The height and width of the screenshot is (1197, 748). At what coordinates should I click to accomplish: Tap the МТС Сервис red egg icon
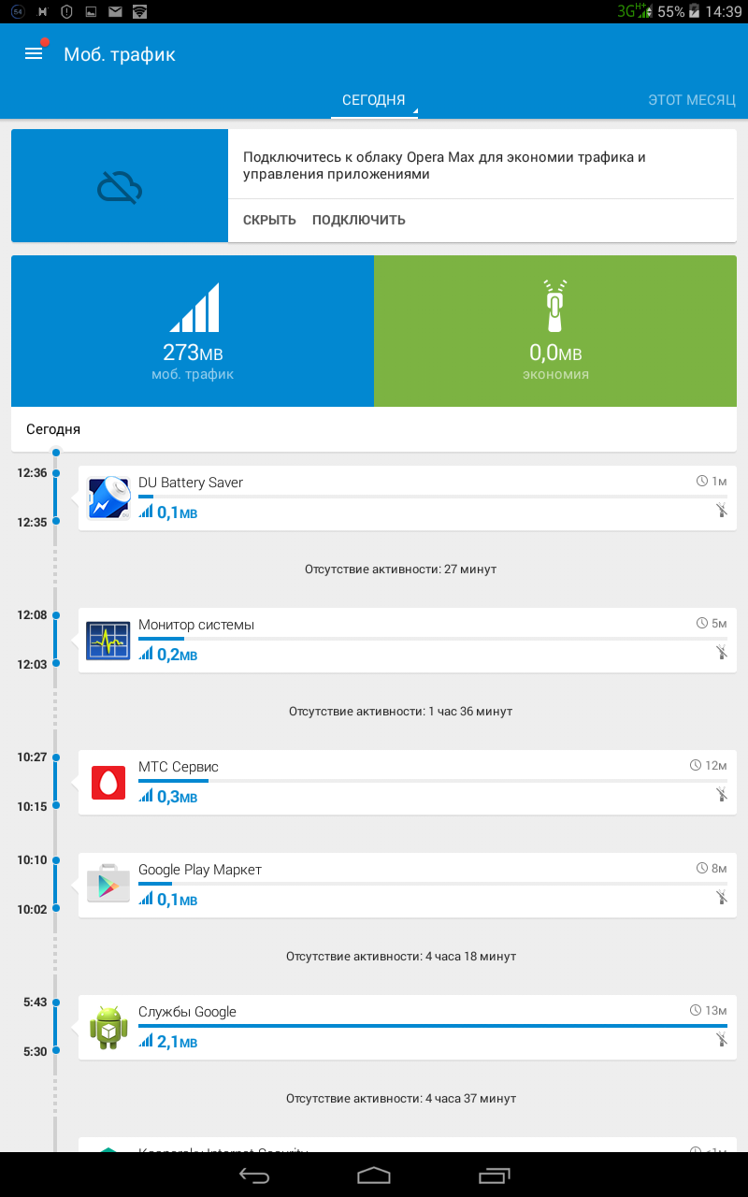click(x=108, y=783)
